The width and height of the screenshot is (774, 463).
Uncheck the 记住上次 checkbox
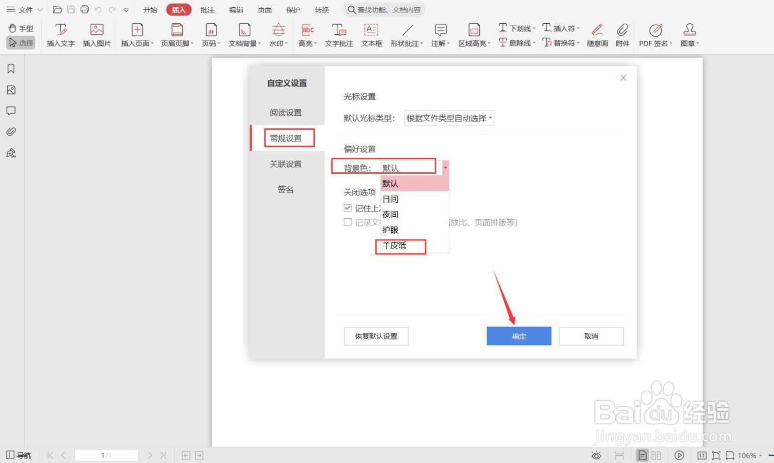coord(347,208)
